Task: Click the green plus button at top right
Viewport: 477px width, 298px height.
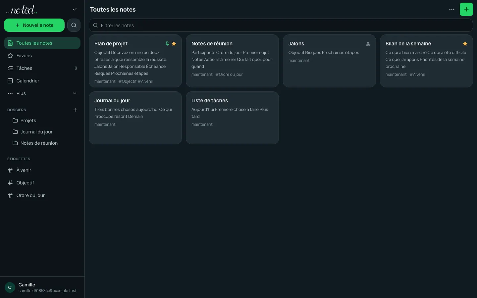Action: (466, 9)
